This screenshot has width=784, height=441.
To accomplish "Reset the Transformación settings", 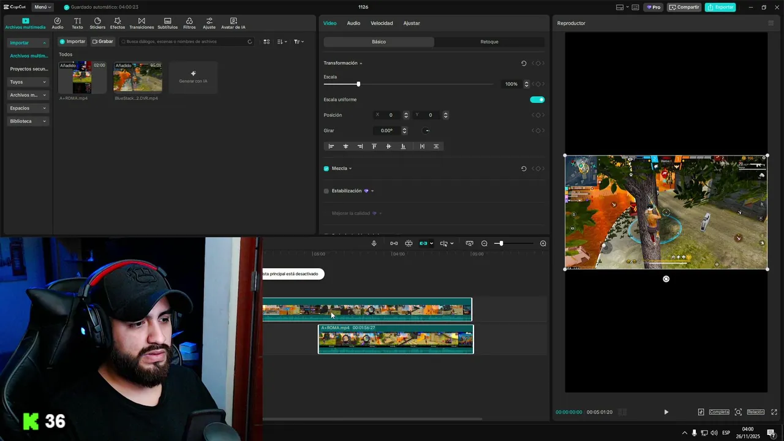I will 524,63.
